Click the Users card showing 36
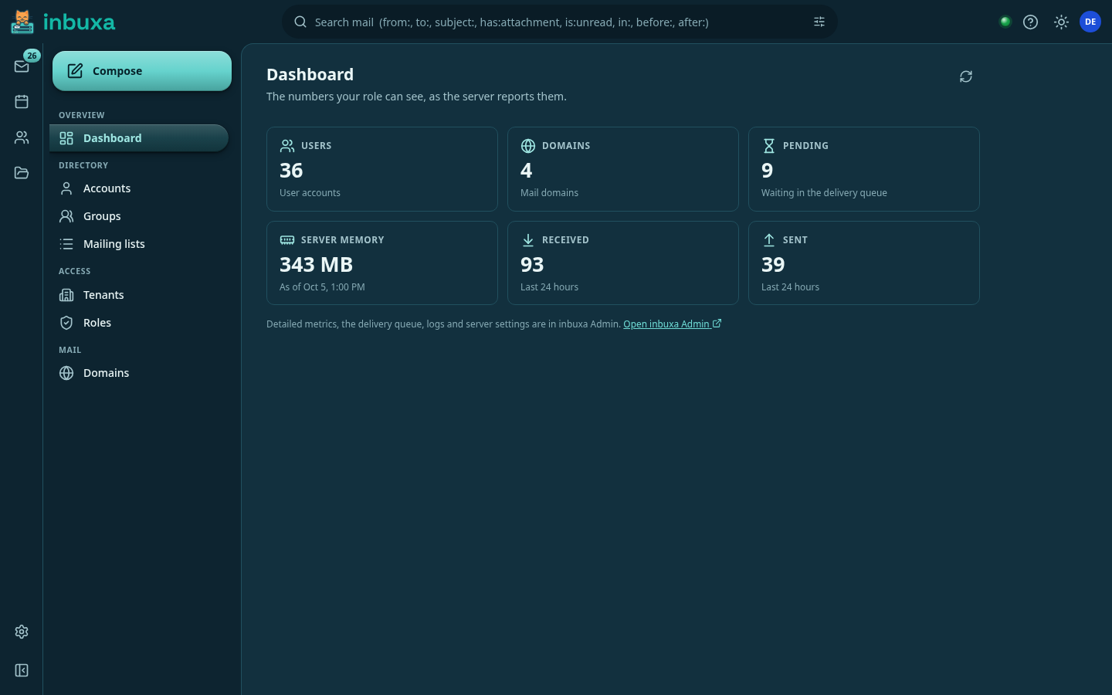1112x695 pixels. [x=382, y=169]
